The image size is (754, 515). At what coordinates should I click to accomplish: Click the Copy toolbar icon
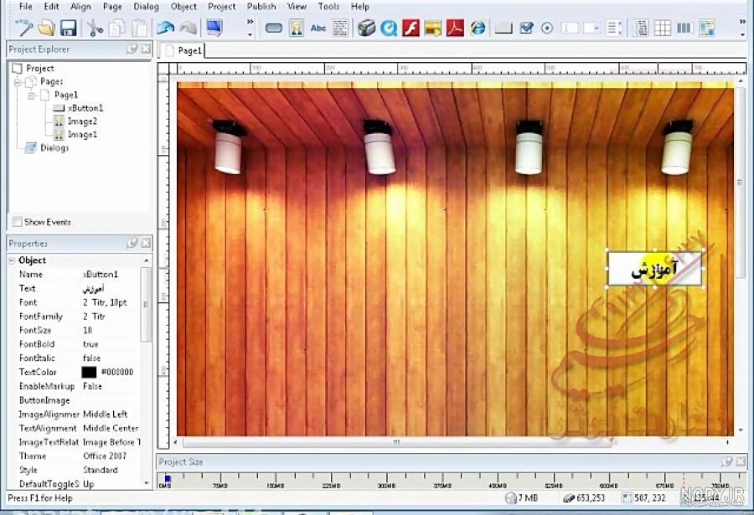coord(116,28)
